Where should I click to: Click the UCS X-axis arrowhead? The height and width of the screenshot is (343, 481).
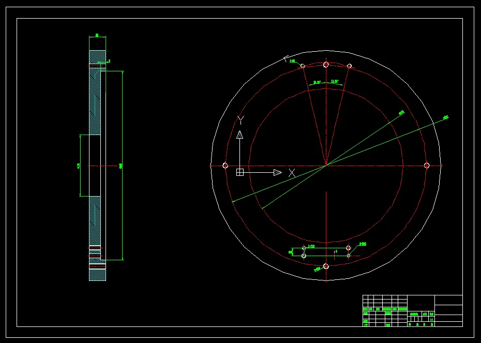pyautogui.click(x=278, y=172)
